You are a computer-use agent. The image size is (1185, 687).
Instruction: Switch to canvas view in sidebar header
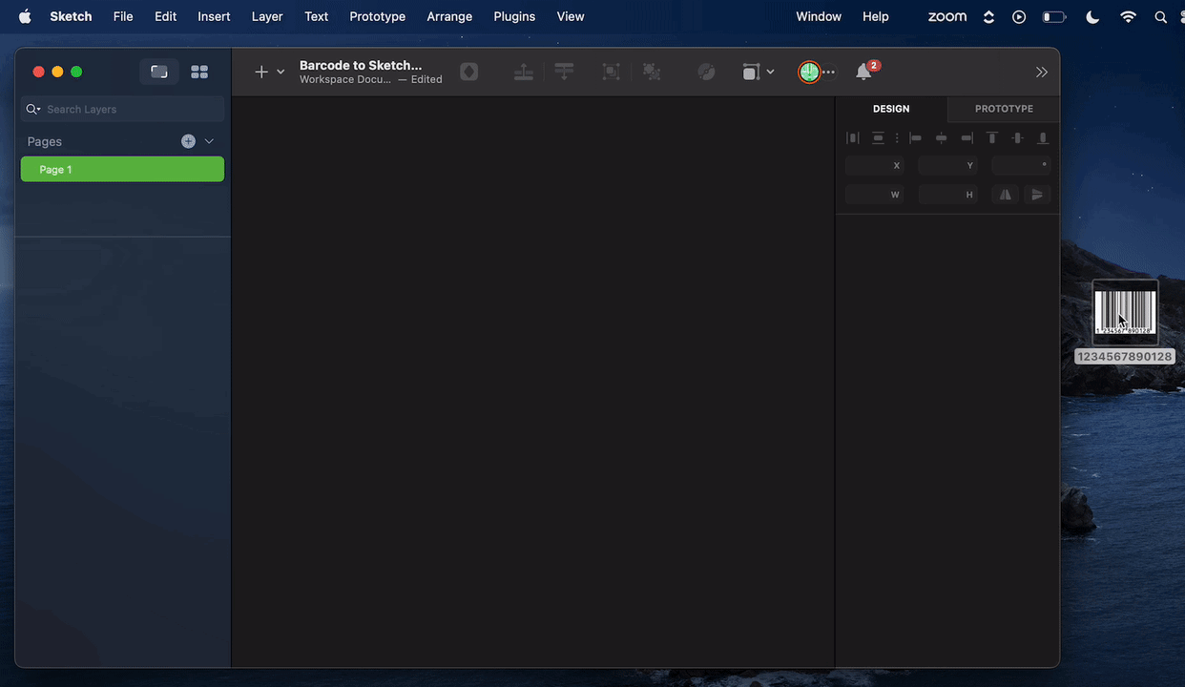[x=159, y=72]
